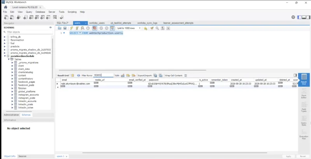Execute the query with lightning bolt
The image size is (311, 159).
point(72,28)
